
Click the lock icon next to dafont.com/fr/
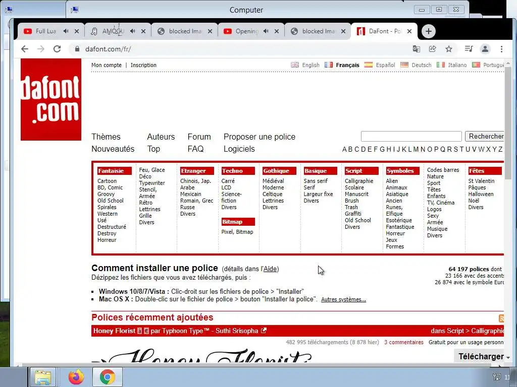click(77, 49)
